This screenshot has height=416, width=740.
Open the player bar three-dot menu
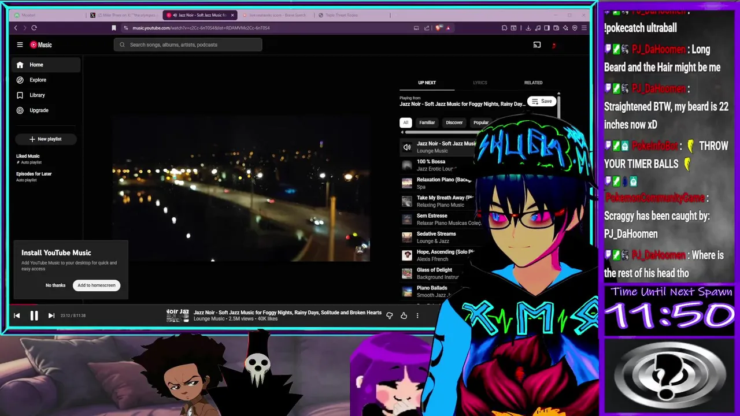(417, 315)
